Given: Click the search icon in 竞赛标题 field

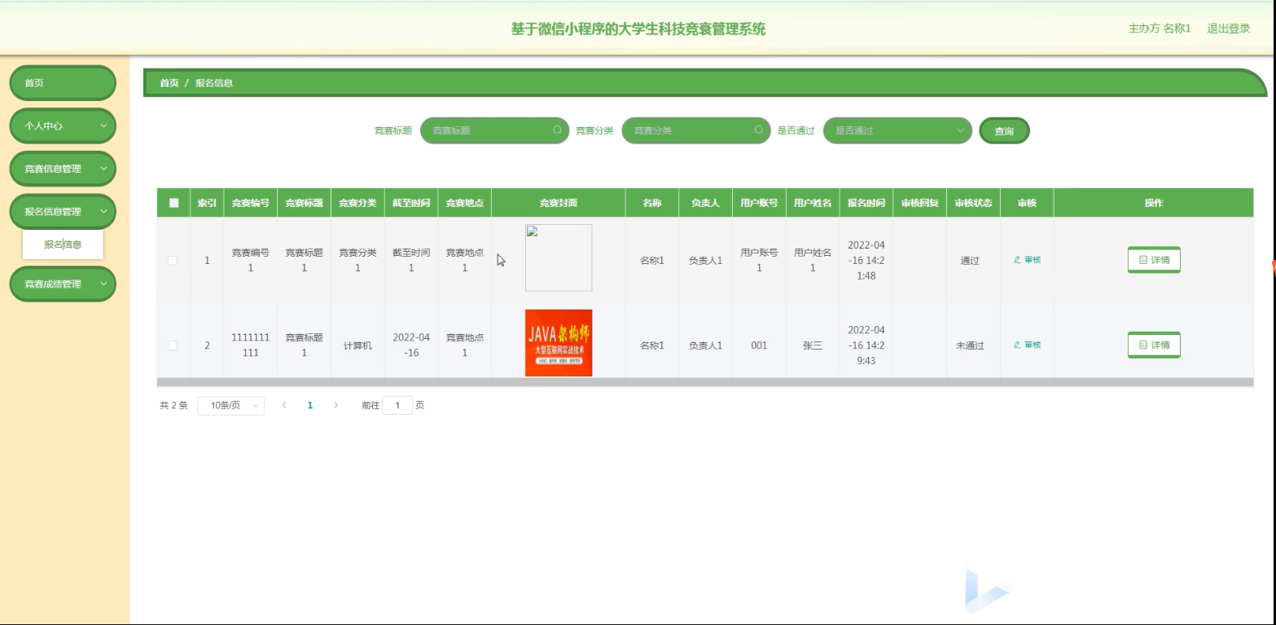Looking at the screenshot, I should coord(558,130).
